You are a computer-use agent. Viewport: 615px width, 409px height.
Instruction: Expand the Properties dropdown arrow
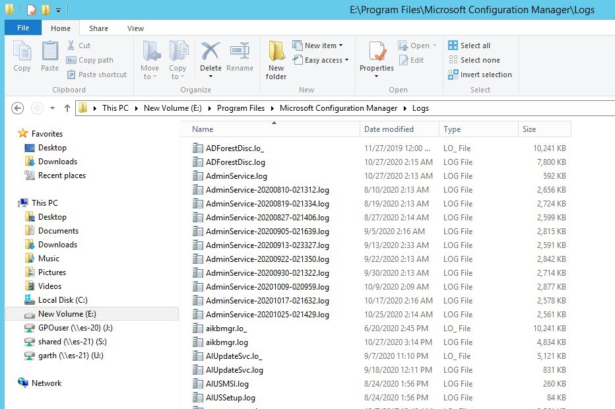click(x=377, y=76)
